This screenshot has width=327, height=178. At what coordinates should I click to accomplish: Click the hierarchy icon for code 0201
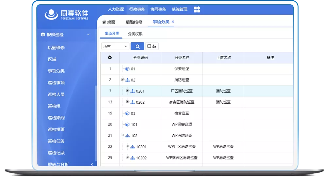pyautogui.click(x=132, y=91)
